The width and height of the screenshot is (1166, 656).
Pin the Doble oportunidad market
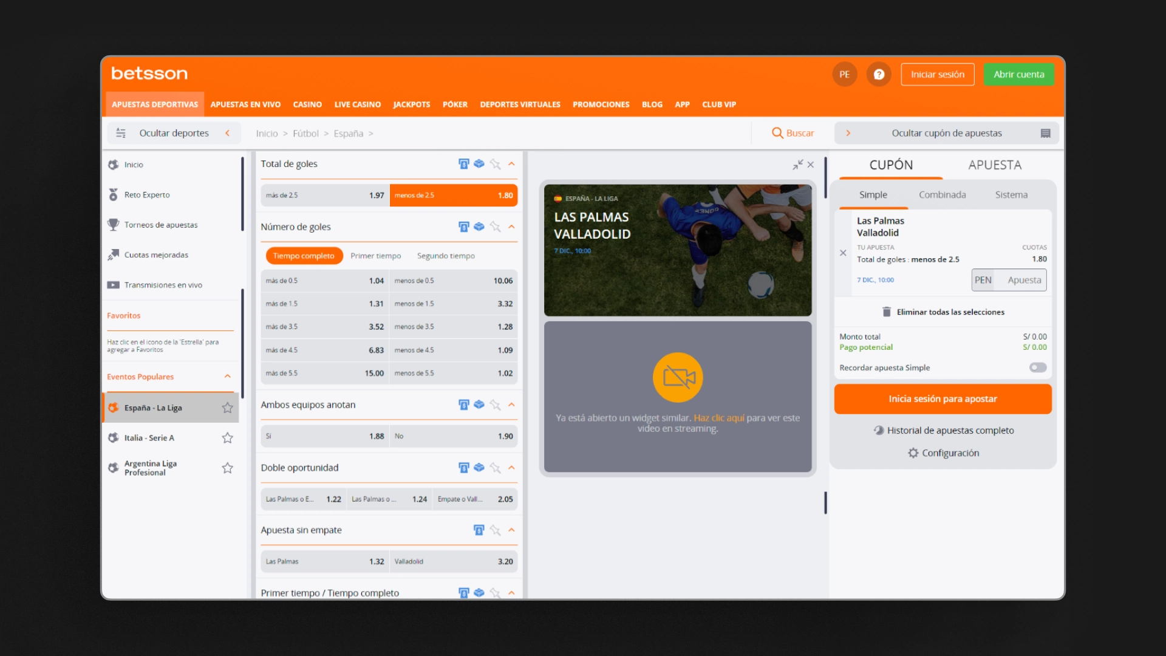(x=495, y=468)
